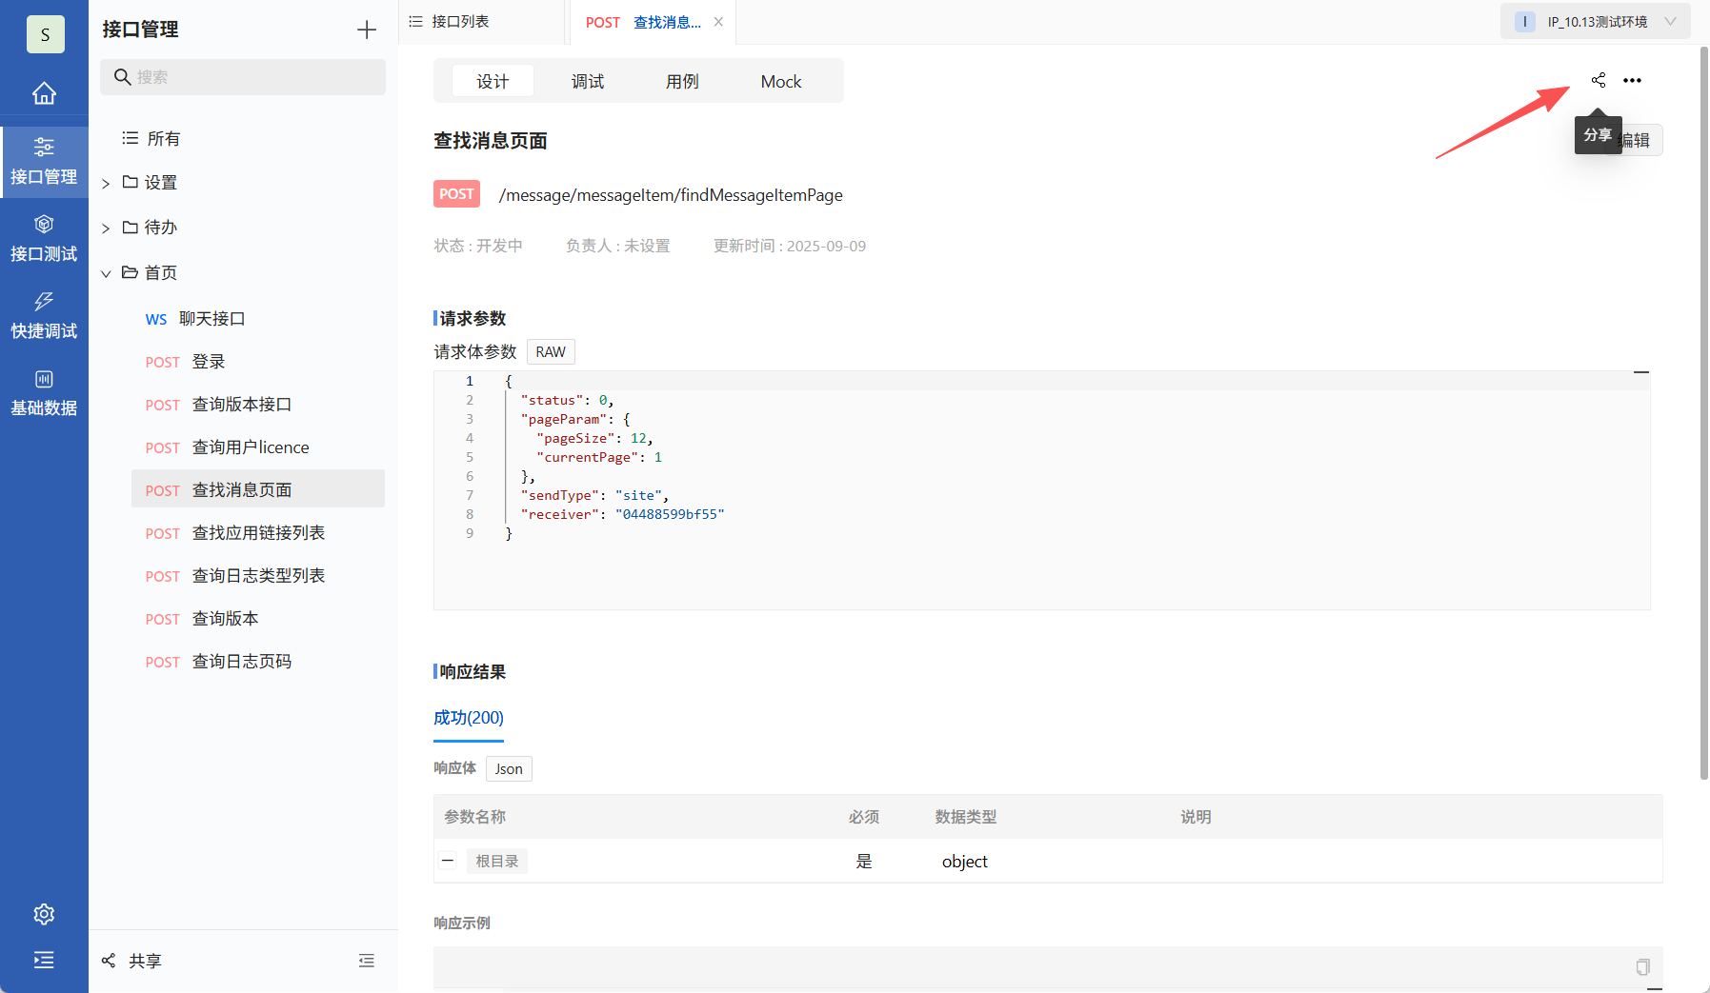
Task: Open the more options ellipsis menu
Action: tap(1633, 80)
